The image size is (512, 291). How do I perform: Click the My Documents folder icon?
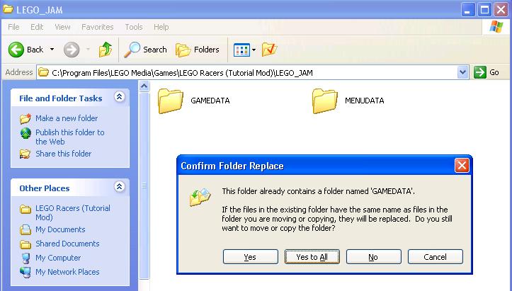25,230
